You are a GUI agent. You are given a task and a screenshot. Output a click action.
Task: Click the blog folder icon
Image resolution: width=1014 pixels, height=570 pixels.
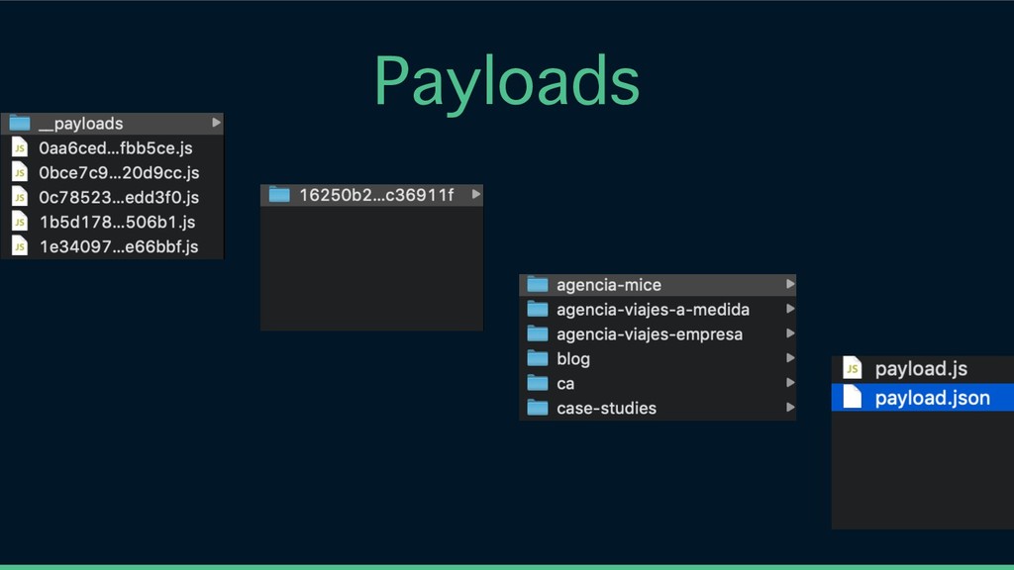coord(538,358)
